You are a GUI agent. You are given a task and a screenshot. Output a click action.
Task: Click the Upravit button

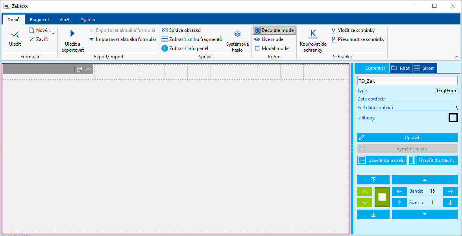[407, 137]
